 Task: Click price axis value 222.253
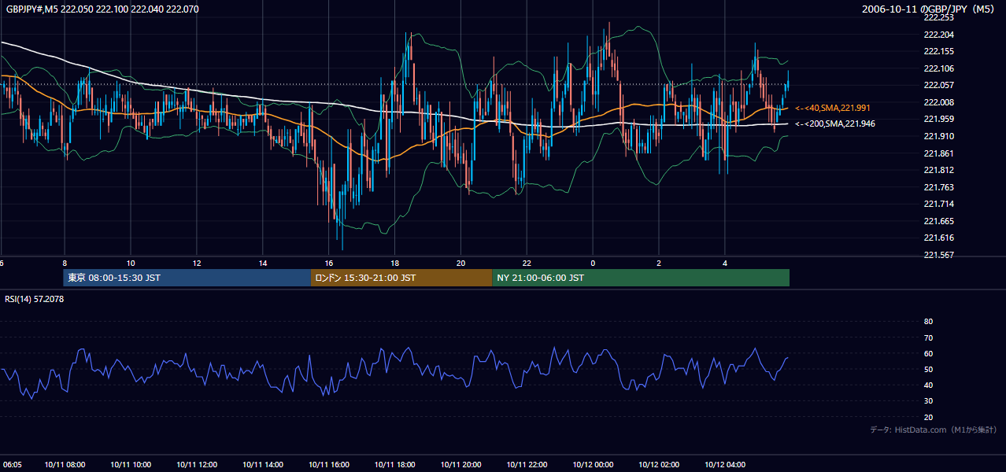pyautogui.click(x=938, y=17)
